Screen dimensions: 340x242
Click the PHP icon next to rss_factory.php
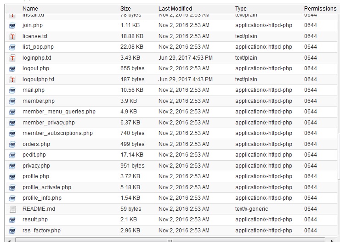click(12, 231)
